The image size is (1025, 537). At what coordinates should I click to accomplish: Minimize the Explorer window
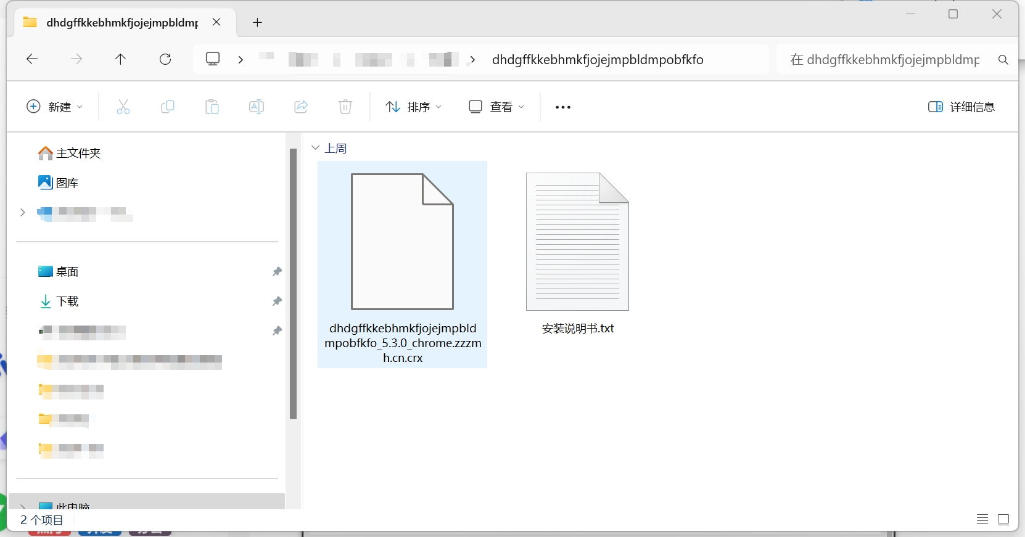point(910,14)
